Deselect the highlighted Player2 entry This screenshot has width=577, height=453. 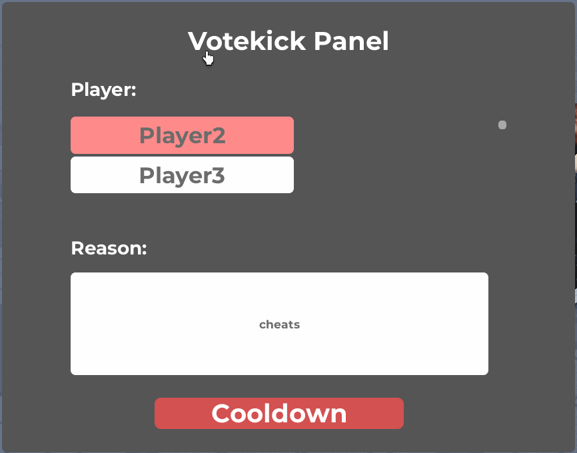click(x=182, y=135)
